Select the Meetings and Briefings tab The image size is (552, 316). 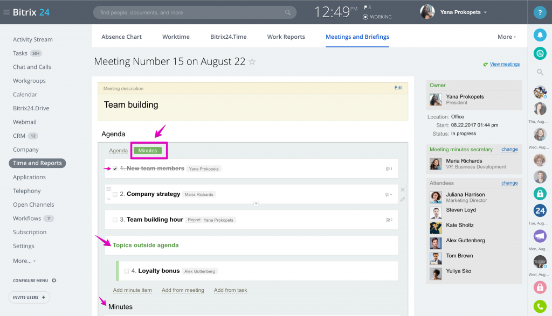[357, 37]
